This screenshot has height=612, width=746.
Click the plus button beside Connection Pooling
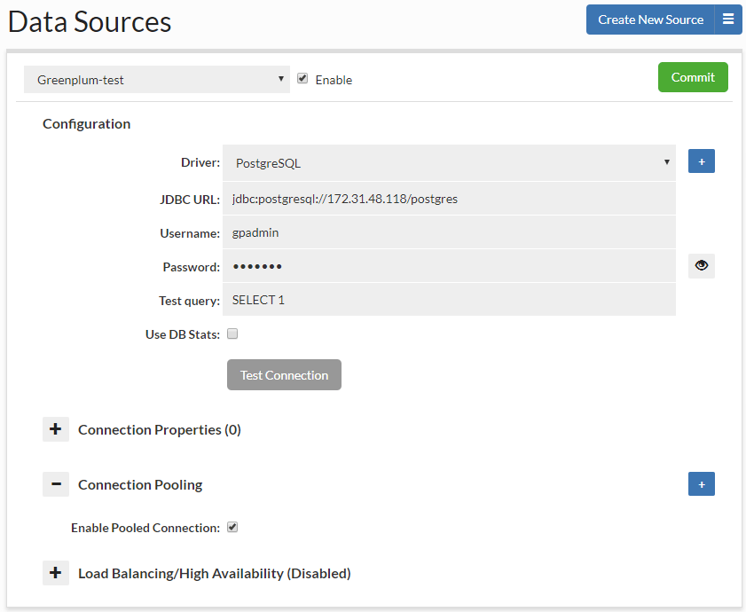[x=702, y=484]
